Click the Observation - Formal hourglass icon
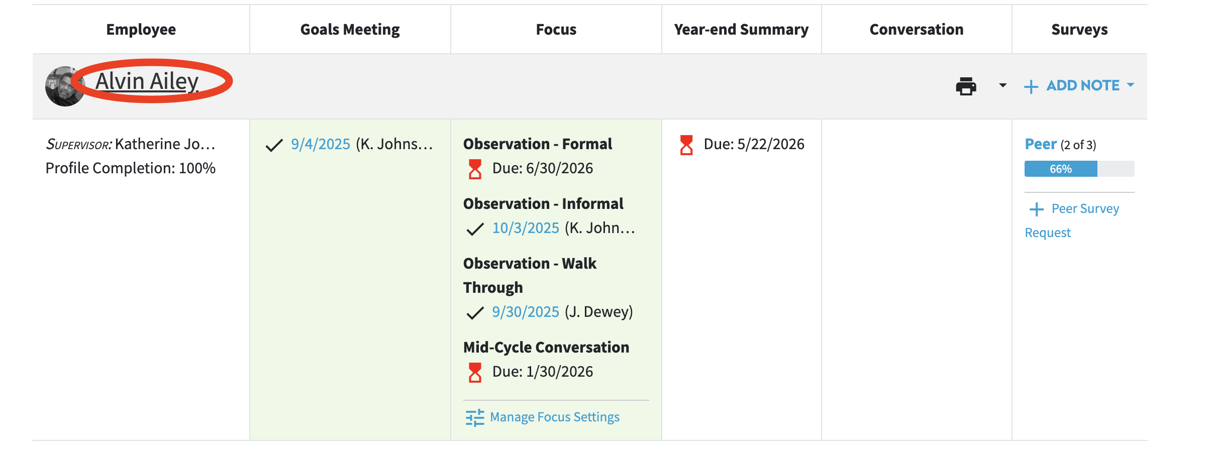1213x455 pixels. (475, 169)
